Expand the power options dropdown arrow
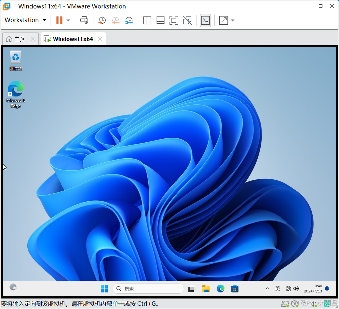 [x=68, y=20]
